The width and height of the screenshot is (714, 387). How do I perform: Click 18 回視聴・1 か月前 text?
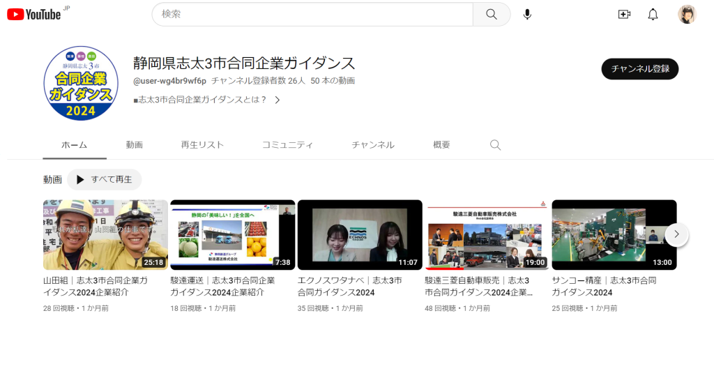pos(203,308)
